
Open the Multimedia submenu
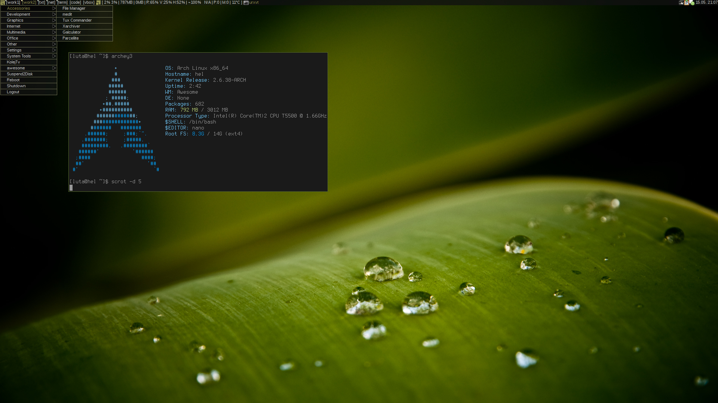coord(29,32)
